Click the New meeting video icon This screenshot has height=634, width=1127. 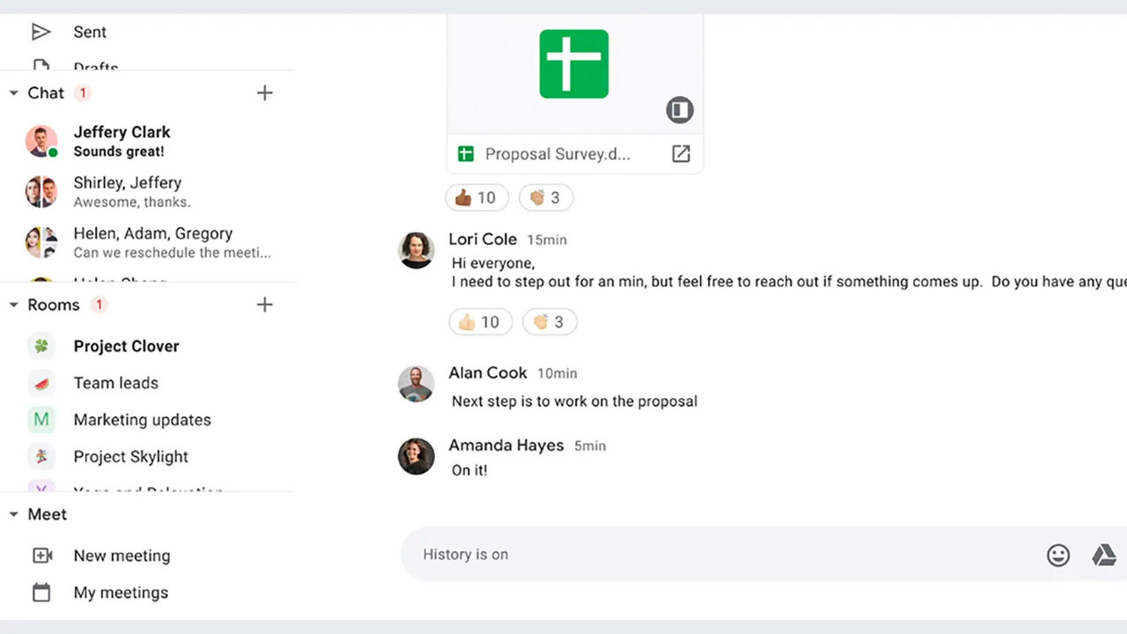(41, 556)
